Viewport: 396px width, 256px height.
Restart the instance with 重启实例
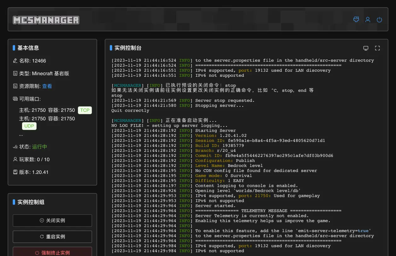[x=52, y=237]
